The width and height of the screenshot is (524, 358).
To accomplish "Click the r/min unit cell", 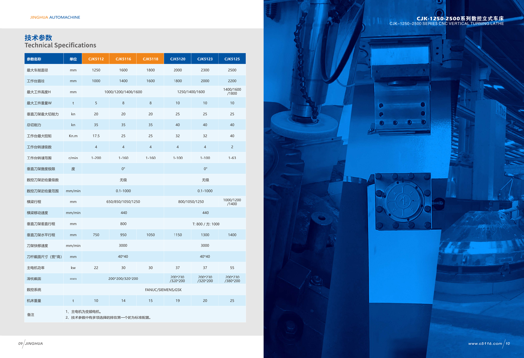I will pos(73,158).
